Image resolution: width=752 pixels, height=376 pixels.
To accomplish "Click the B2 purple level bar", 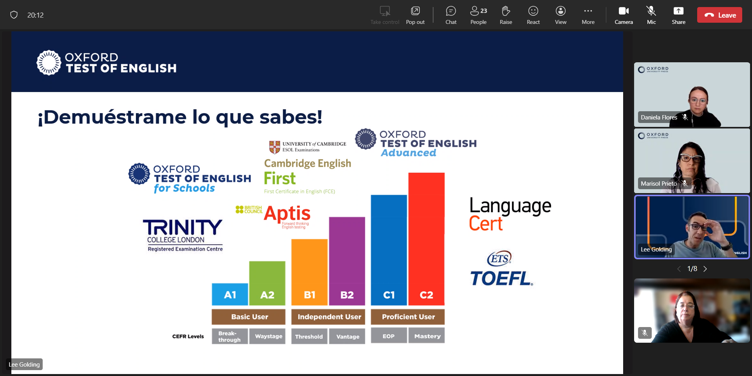I will coord(347,261).
